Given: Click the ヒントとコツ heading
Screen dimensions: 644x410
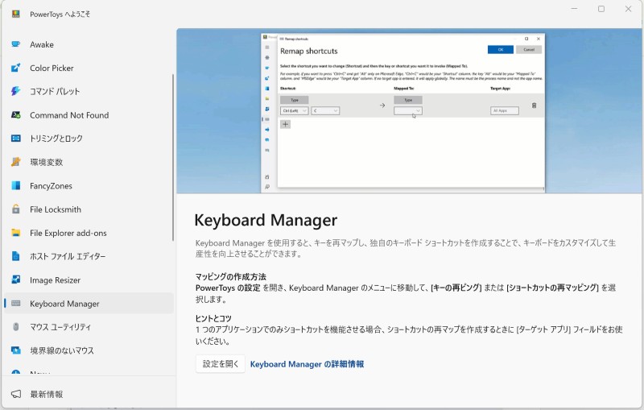Looking at the screenshot, I should click(213, 318).
